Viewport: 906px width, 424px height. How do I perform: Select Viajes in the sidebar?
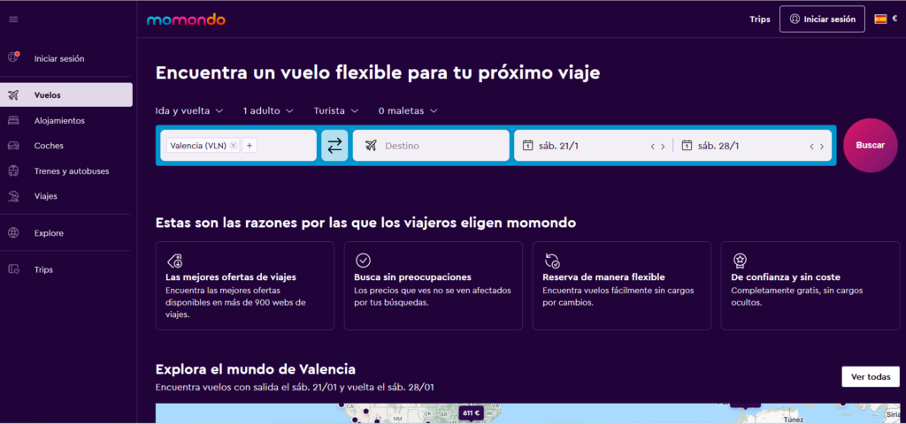coord(66,196)
